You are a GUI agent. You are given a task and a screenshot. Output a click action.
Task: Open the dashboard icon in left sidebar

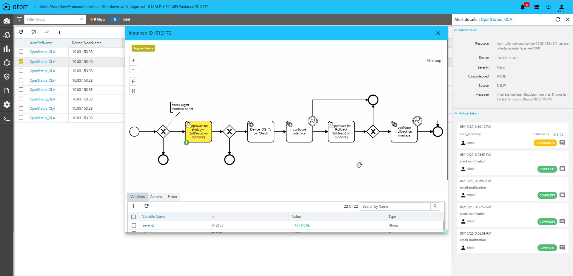point(7,21)
